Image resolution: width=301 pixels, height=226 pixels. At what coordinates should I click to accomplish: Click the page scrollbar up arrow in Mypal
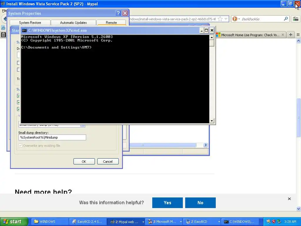(298, 41)
